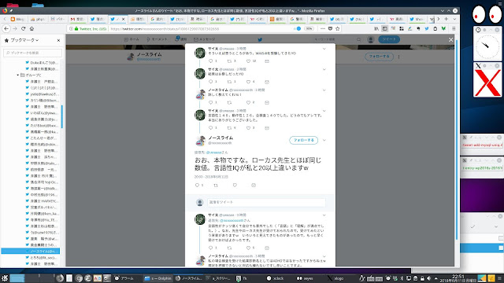The height and width of the screenshot is (283, 504).
Task: Click the volume icon in system tray
Action: 428,278
